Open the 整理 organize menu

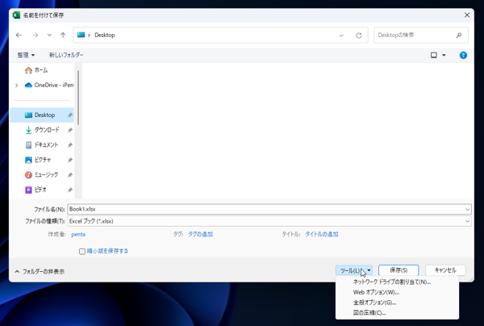click(x=26, y=55)
